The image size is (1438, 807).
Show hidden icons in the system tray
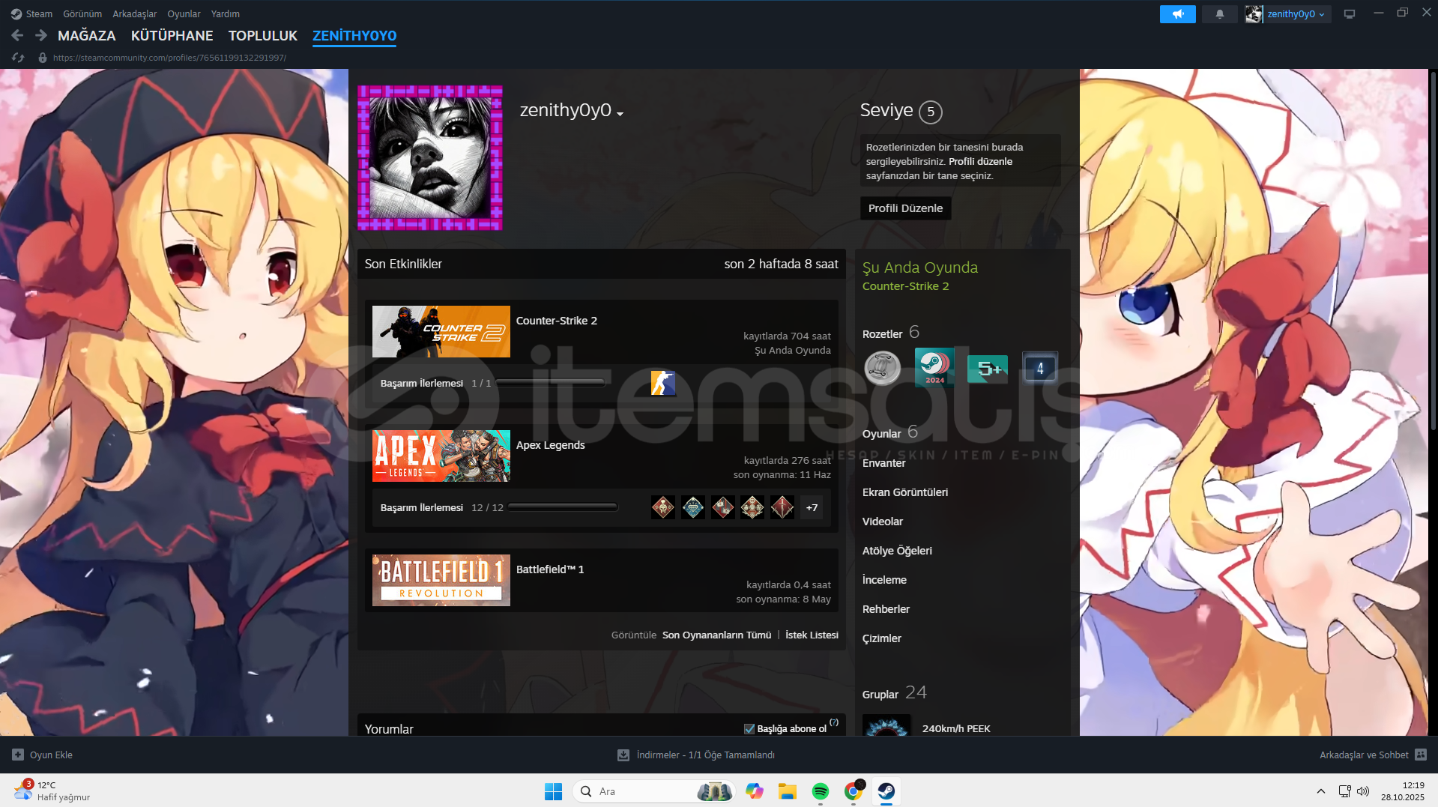(1321, 791)
